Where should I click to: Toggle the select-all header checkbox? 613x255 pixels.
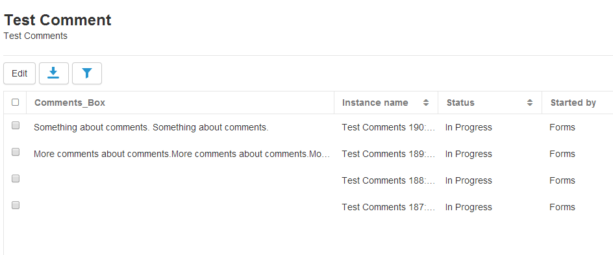click(15, 103)
